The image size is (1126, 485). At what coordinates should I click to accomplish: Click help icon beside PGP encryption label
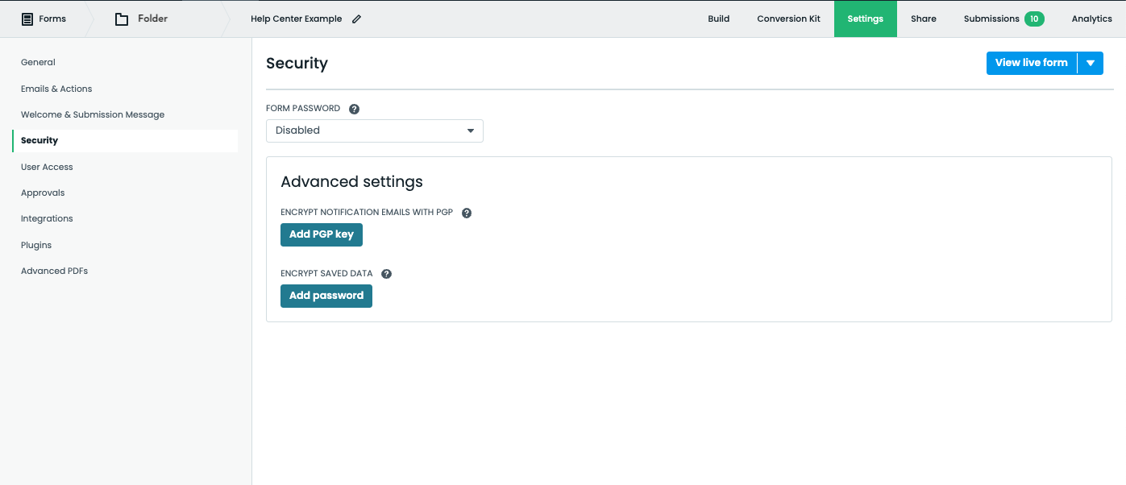[467, 213]
